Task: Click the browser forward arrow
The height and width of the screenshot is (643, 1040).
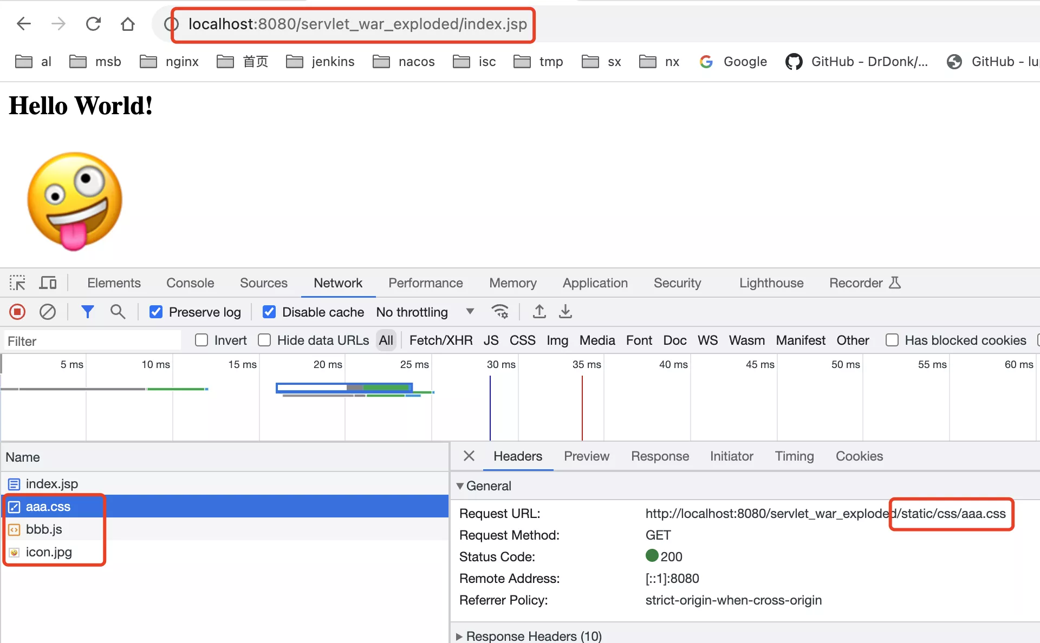Action: pos(58,24)
